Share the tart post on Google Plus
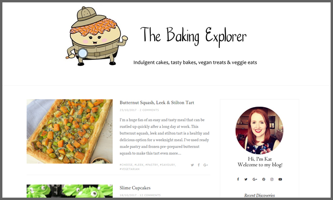 [x=206, y=165]
